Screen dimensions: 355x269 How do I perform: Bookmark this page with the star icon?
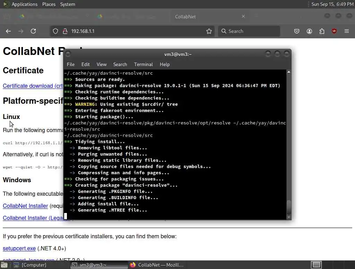click(x=209, y=31)
